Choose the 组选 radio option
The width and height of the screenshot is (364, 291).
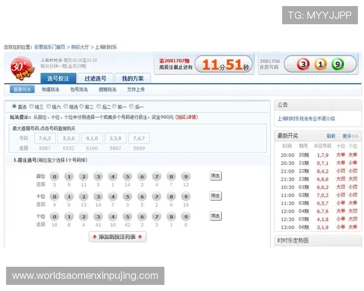tap(66, 106)
